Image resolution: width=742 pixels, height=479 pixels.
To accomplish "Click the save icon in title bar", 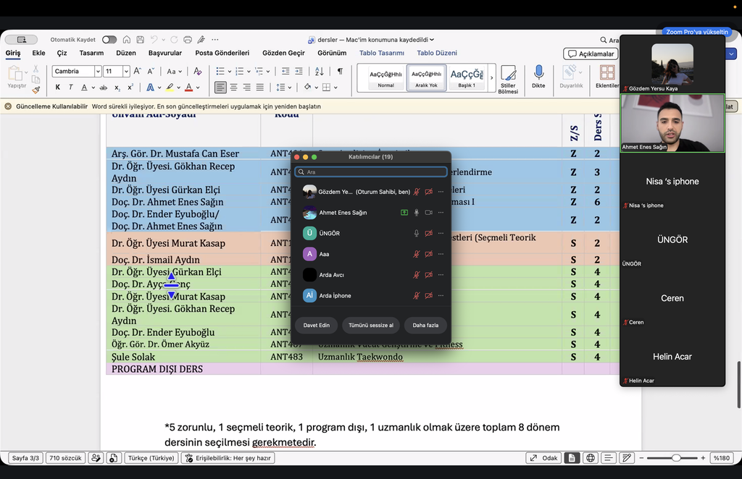I will 140,40.
